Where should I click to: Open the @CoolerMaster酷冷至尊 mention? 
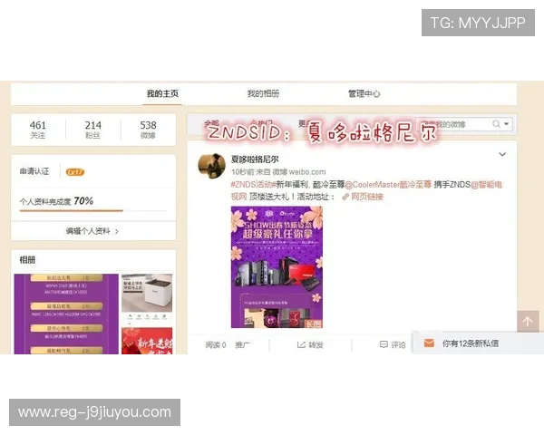[388, 185]
